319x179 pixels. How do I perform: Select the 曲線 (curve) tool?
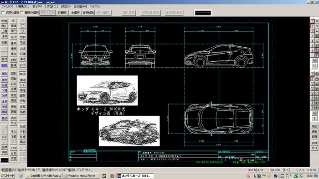point(13,65)
